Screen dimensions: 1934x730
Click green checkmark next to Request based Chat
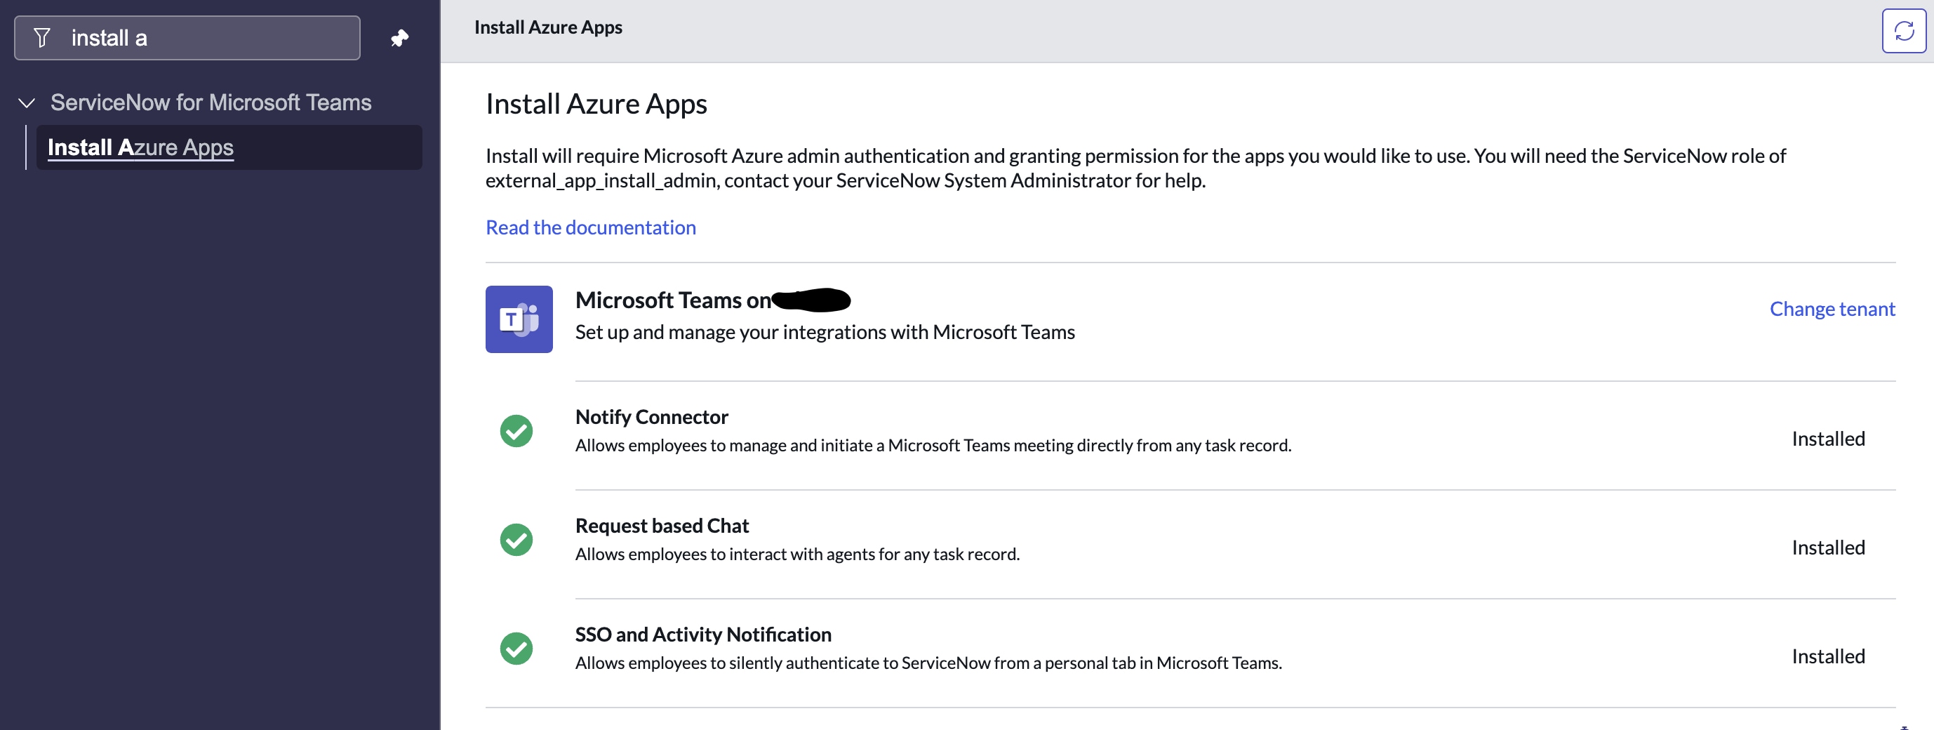pyautogui.click(x=516, y=540)
